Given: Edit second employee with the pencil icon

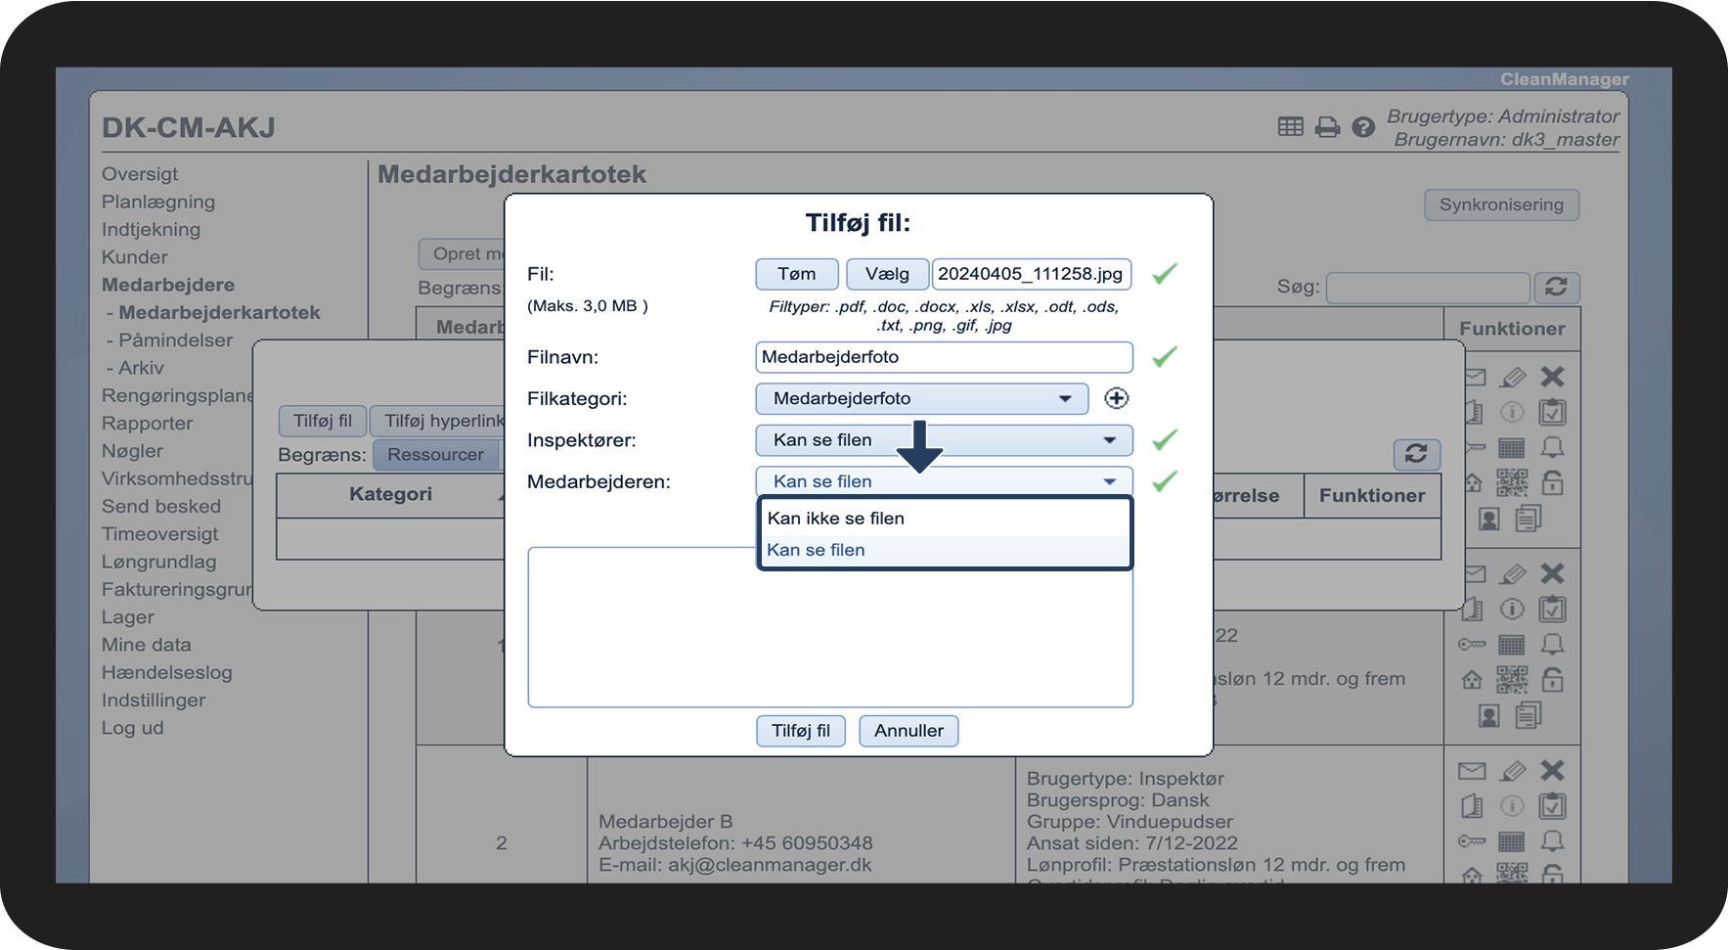Looking at the screenshot, I should coord(1512,574).
